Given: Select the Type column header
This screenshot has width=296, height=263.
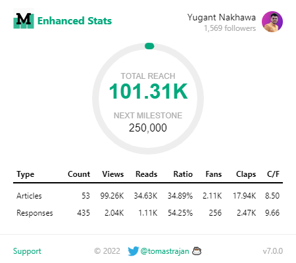Looking at the screenshot, I should (x=26, y=174).
